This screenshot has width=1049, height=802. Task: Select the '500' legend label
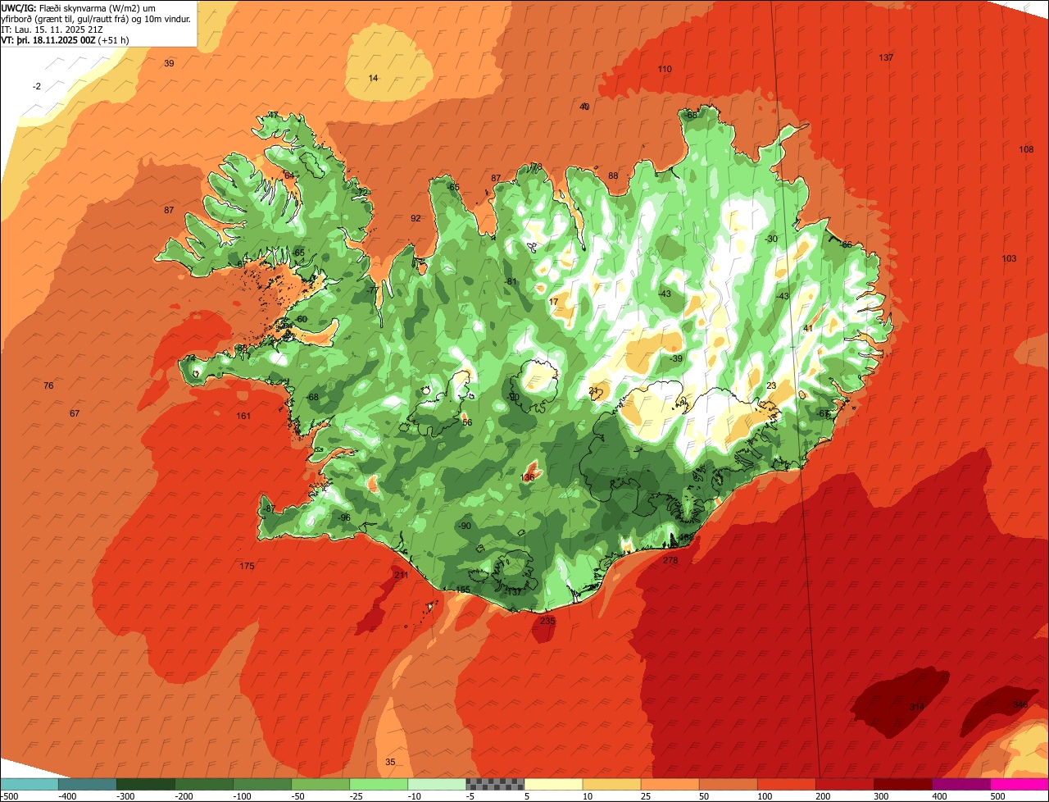point(997,796)
